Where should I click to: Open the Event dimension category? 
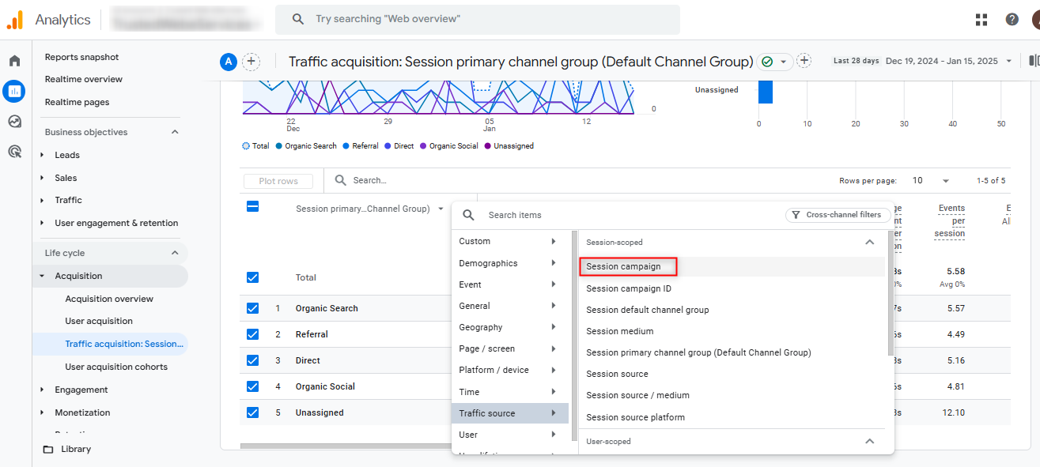click(x=510, y=284)
